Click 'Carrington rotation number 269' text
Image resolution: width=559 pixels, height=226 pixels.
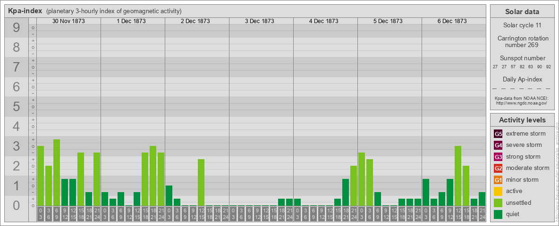pos(522,41)
